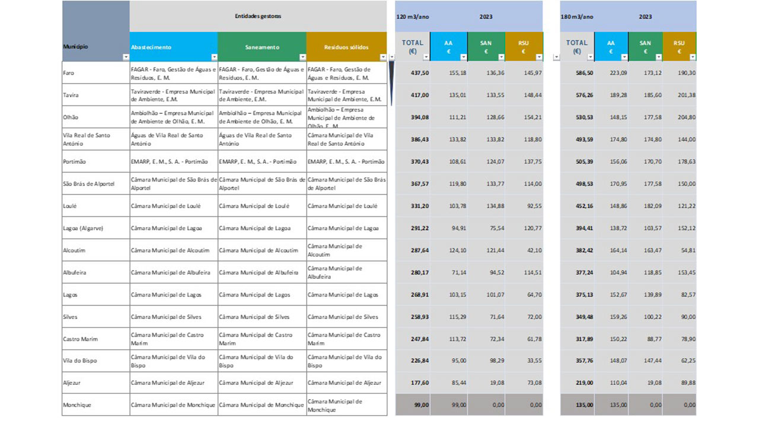Select the 'Vila Real de Santo António' municipality cell
Screen dimensions: 759x427
tap(95, 139)
